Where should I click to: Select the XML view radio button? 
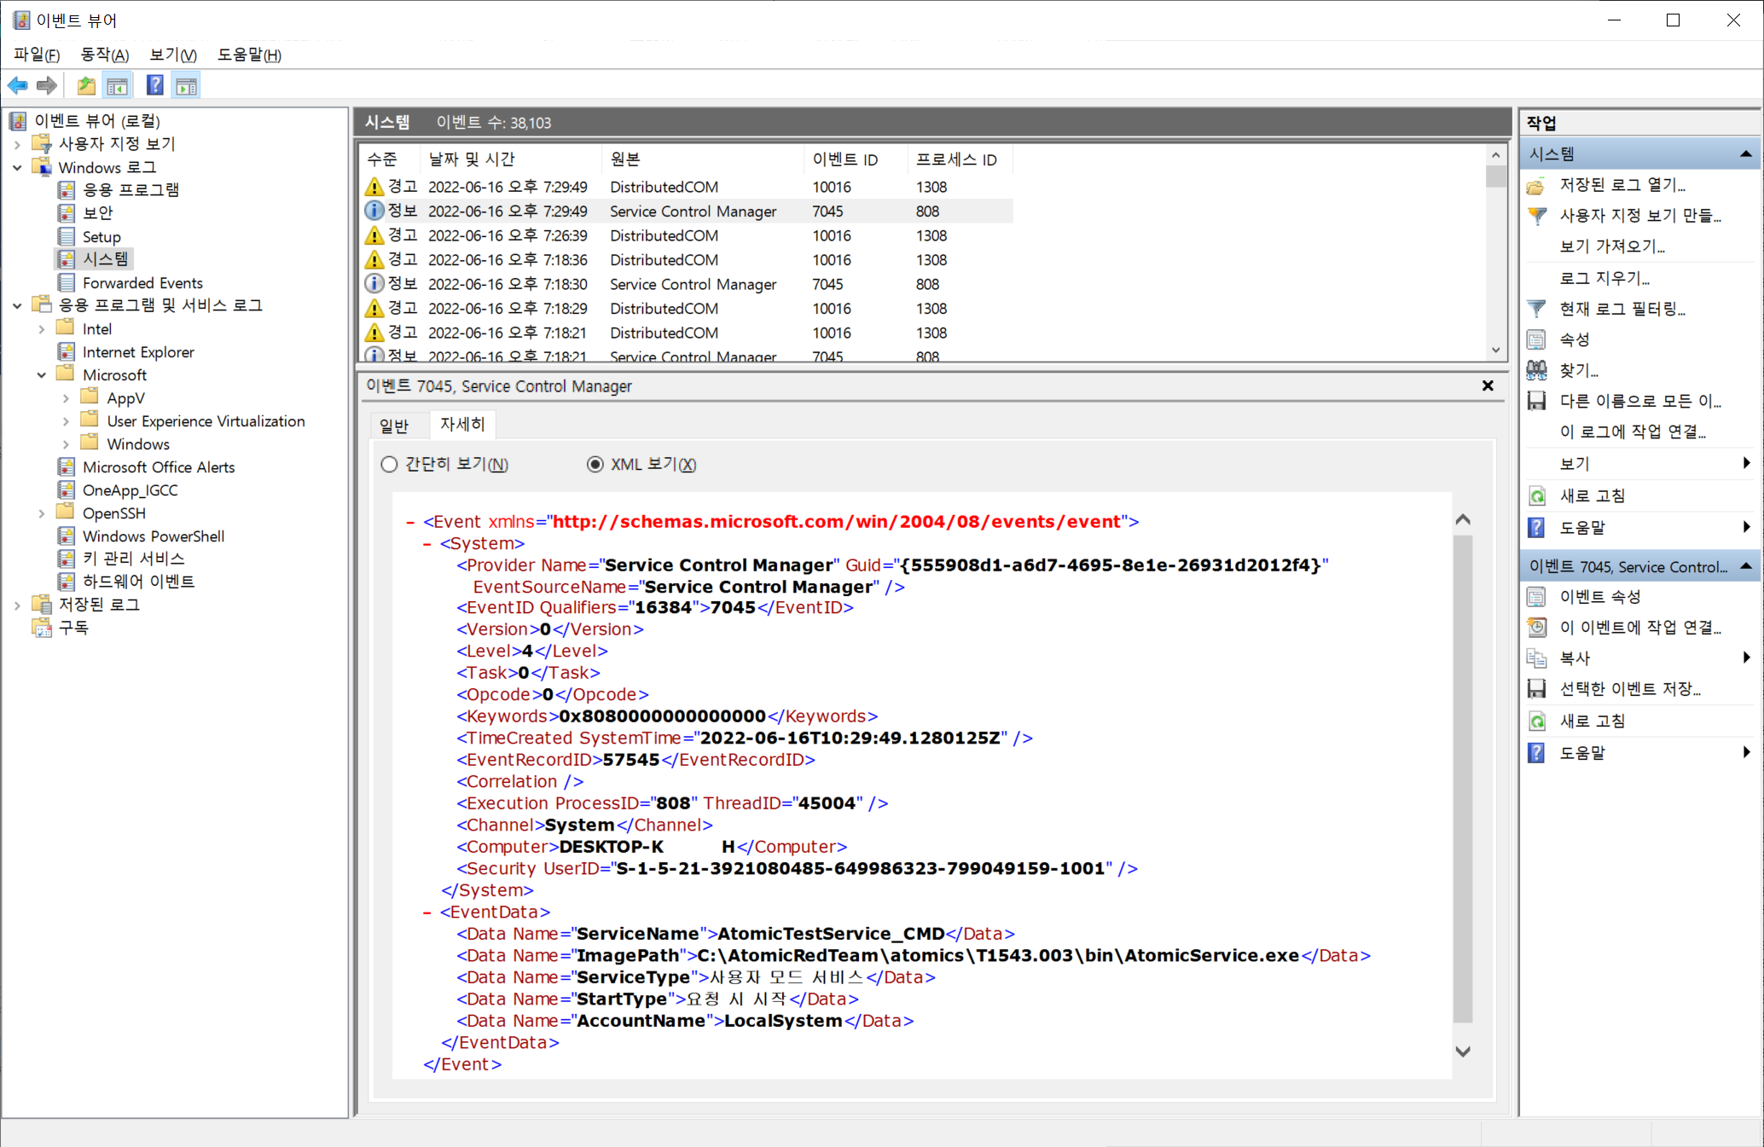click(x=595, y=464)
